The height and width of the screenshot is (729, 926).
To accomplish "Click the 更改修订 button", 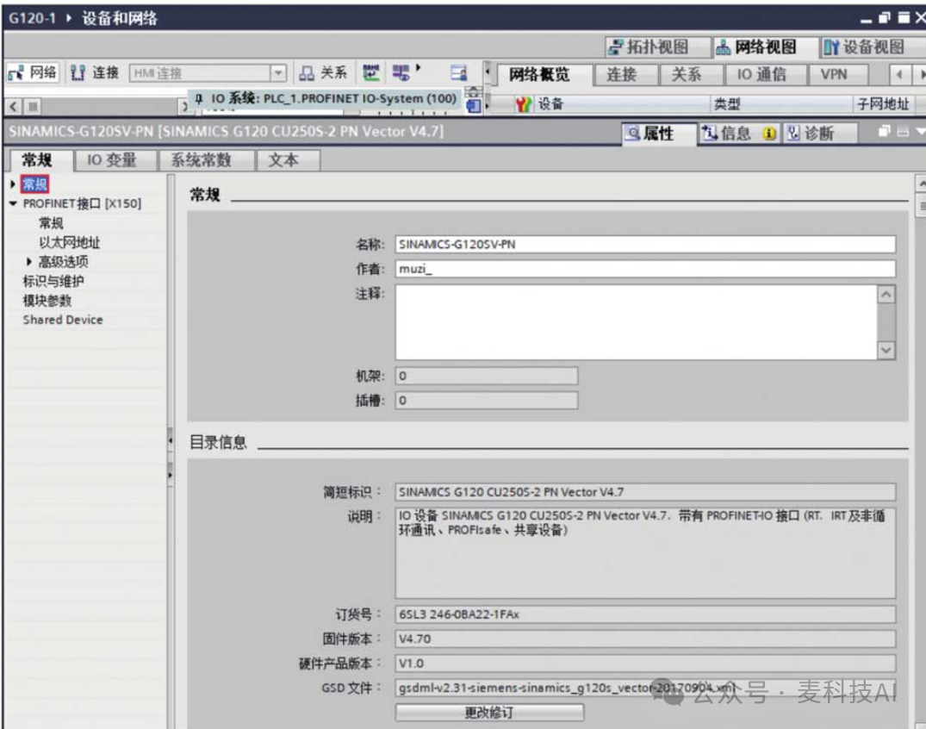I will click(489, 713).
